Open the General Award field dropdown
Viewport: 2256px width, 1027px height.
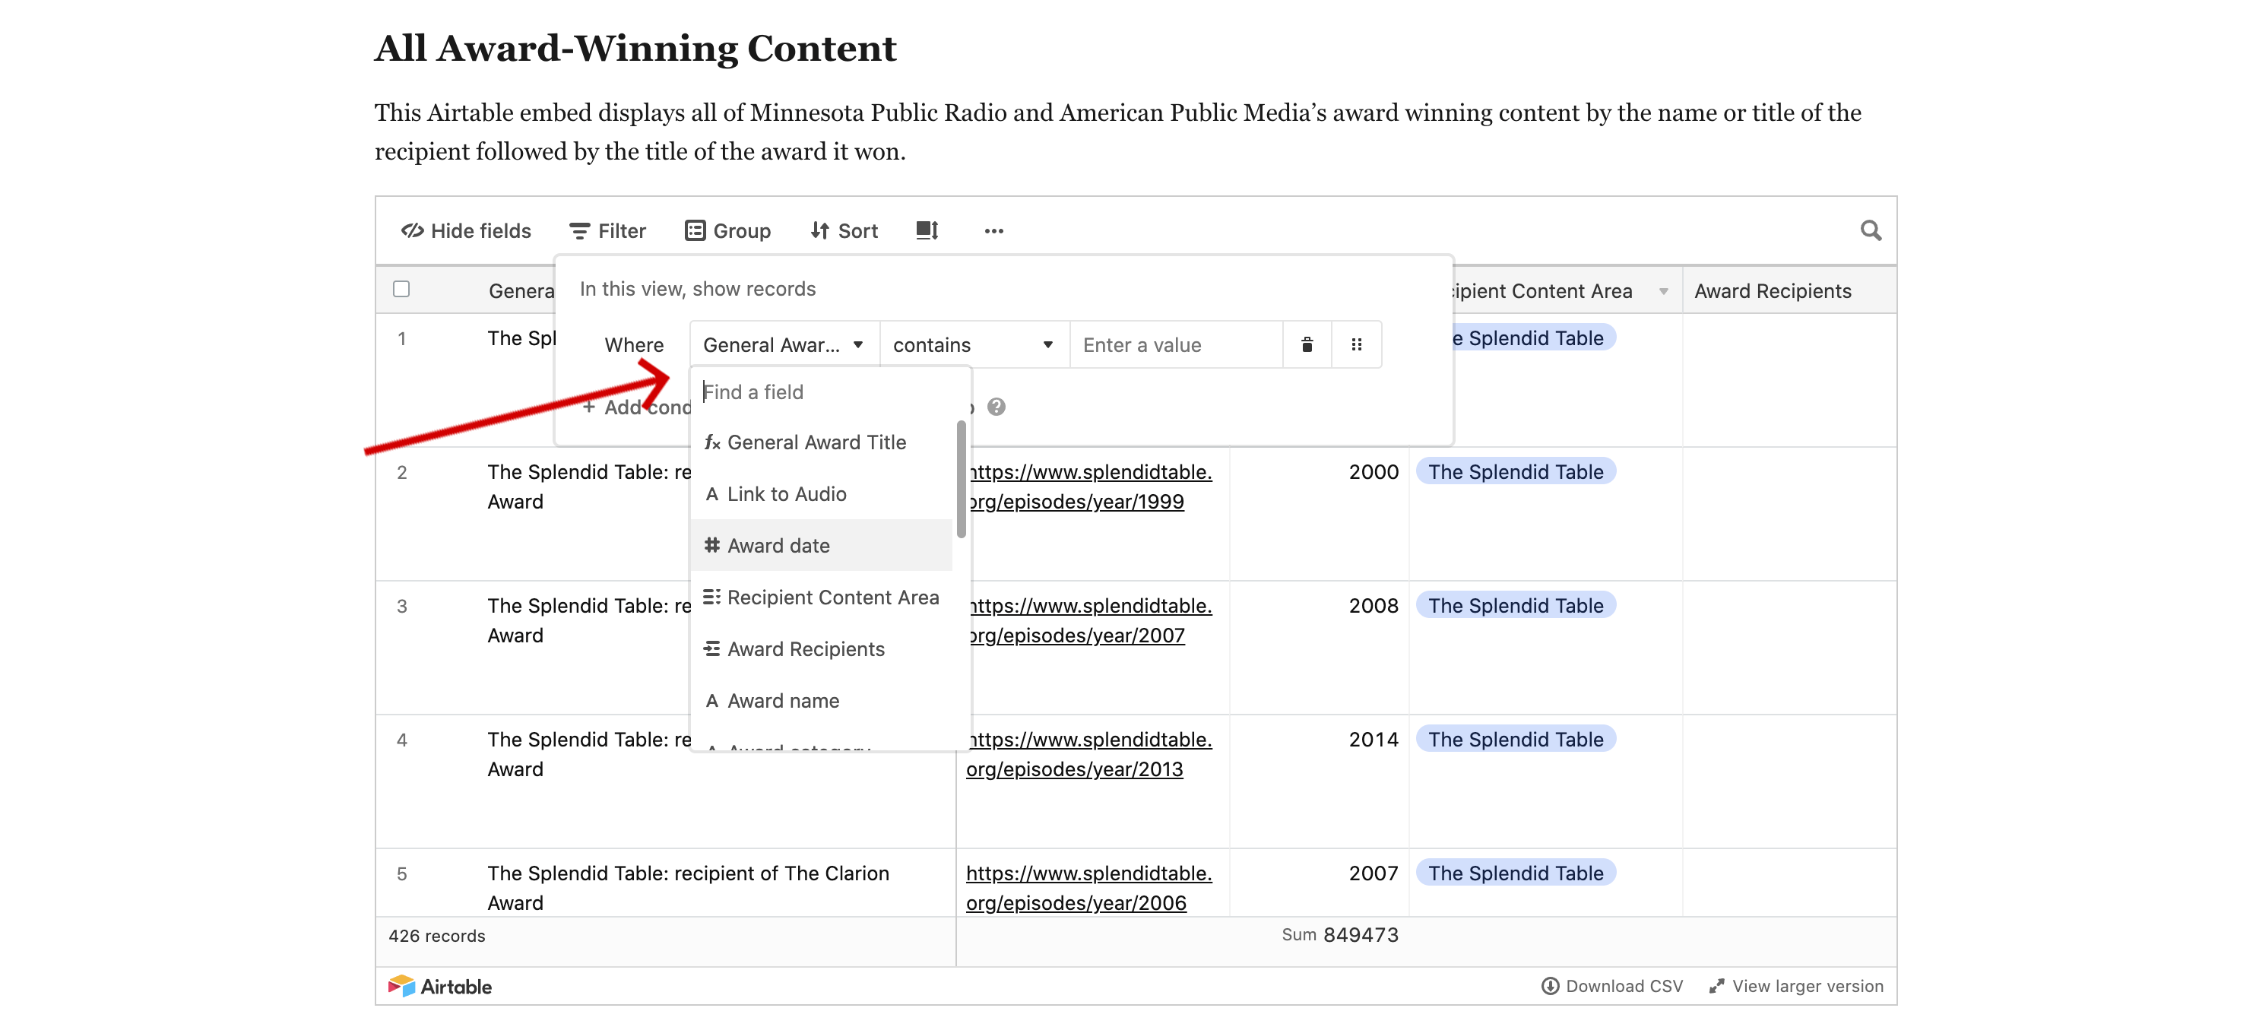(x=784, y=345)
